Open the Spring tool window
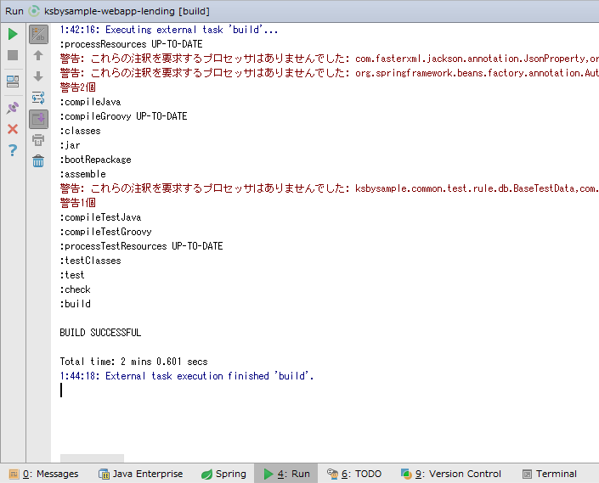Viewport: 599px width, 483px height. click(223, 474)
